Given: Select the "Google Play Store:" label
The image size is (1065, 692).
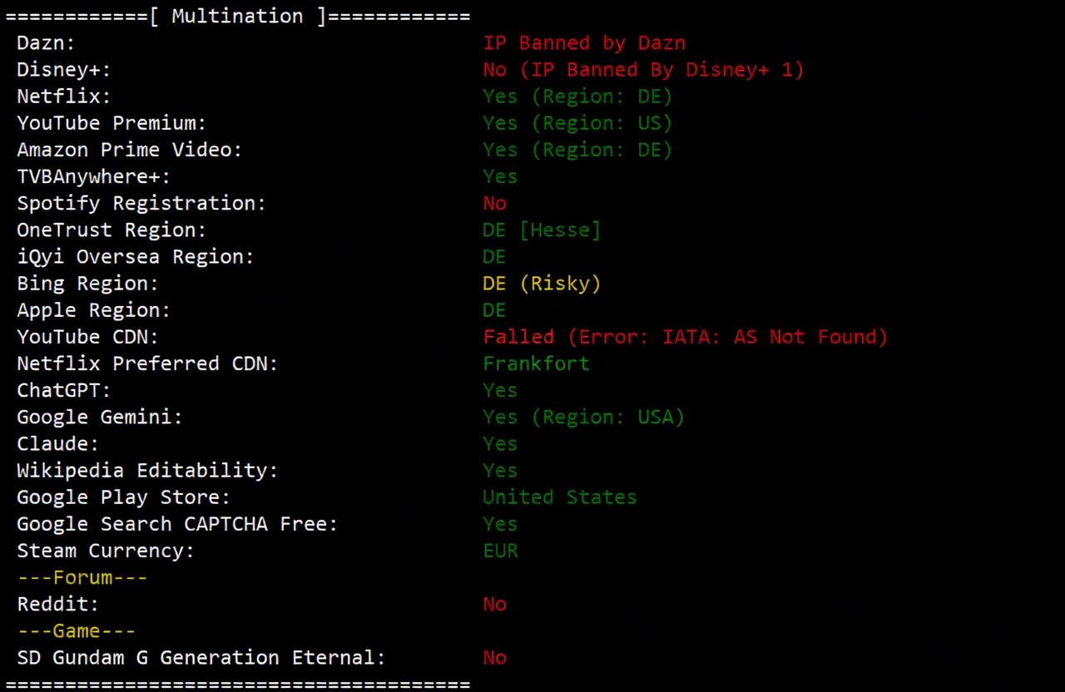Looking at the screenshot, I should [124, 497].
